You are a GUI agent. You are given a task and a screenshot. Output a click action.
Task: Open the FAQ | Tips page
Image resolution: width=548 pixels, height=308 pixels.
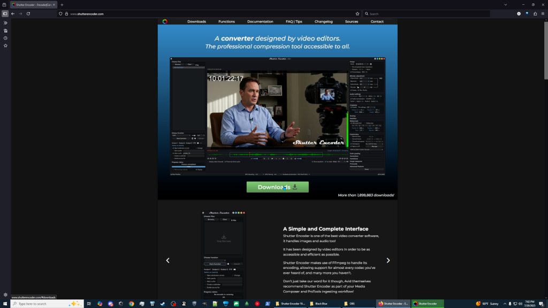pyautogui.click(x=294, y=21)
